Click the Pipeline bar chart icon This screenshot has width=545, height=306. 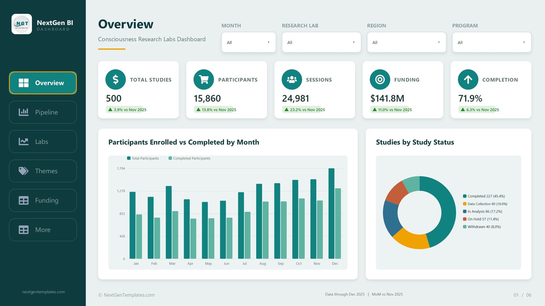coord(24,112)
